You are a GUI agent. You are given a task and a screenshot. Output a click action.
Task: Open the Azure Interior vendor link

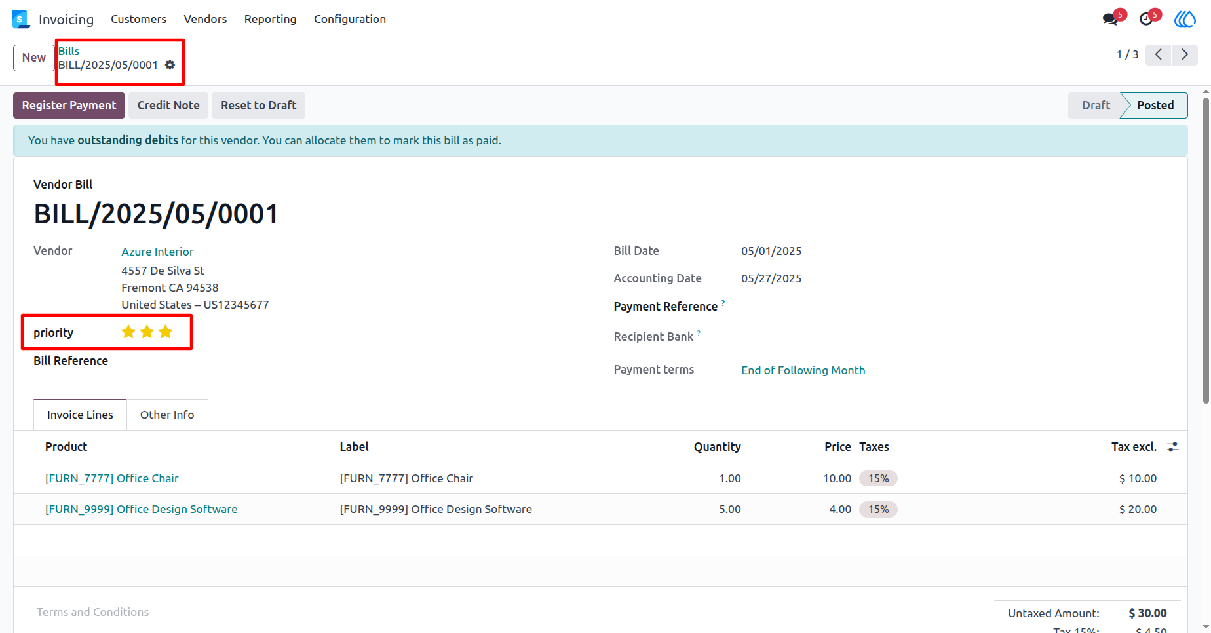(x=157, y=252)
